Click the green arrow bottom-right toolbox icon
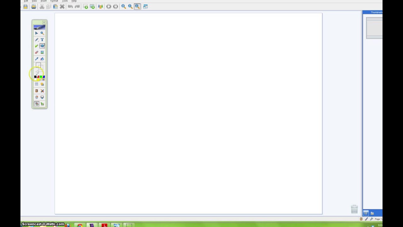This screenshot has height=227, width=403. 42,104
